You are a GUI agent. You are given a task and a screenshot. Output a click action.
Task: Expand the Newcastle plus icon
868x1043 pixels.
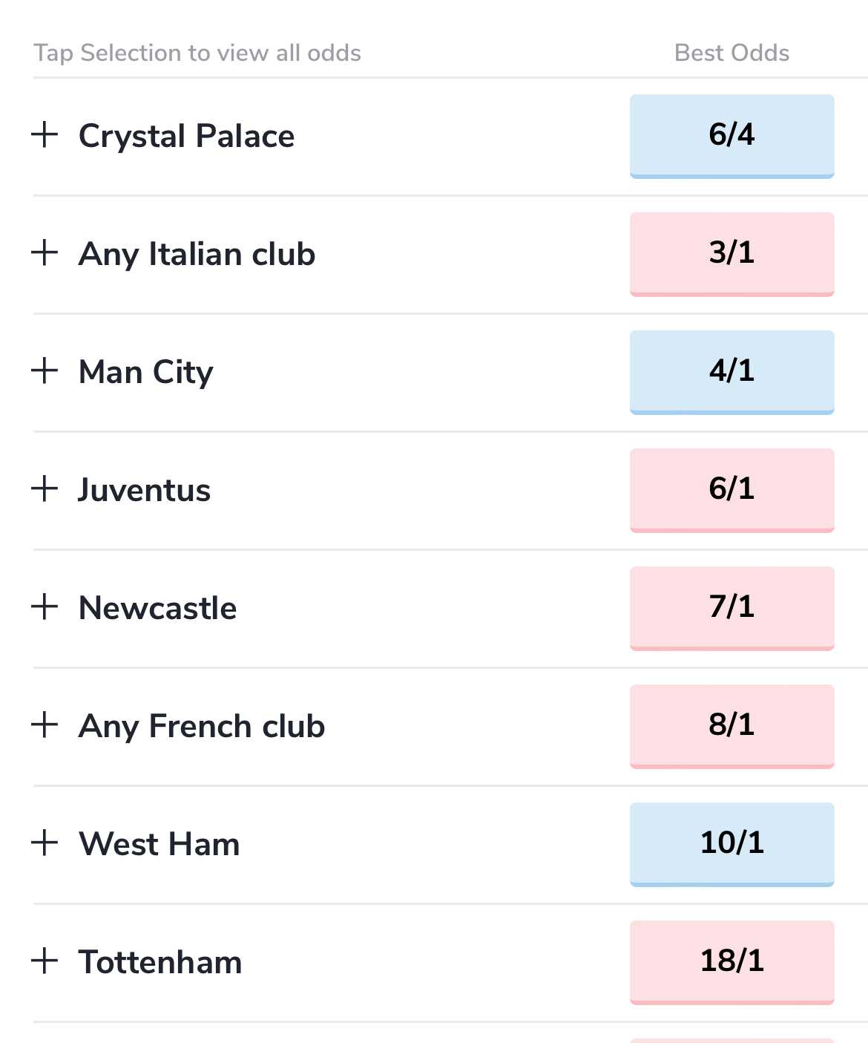[x=45, y=606]
